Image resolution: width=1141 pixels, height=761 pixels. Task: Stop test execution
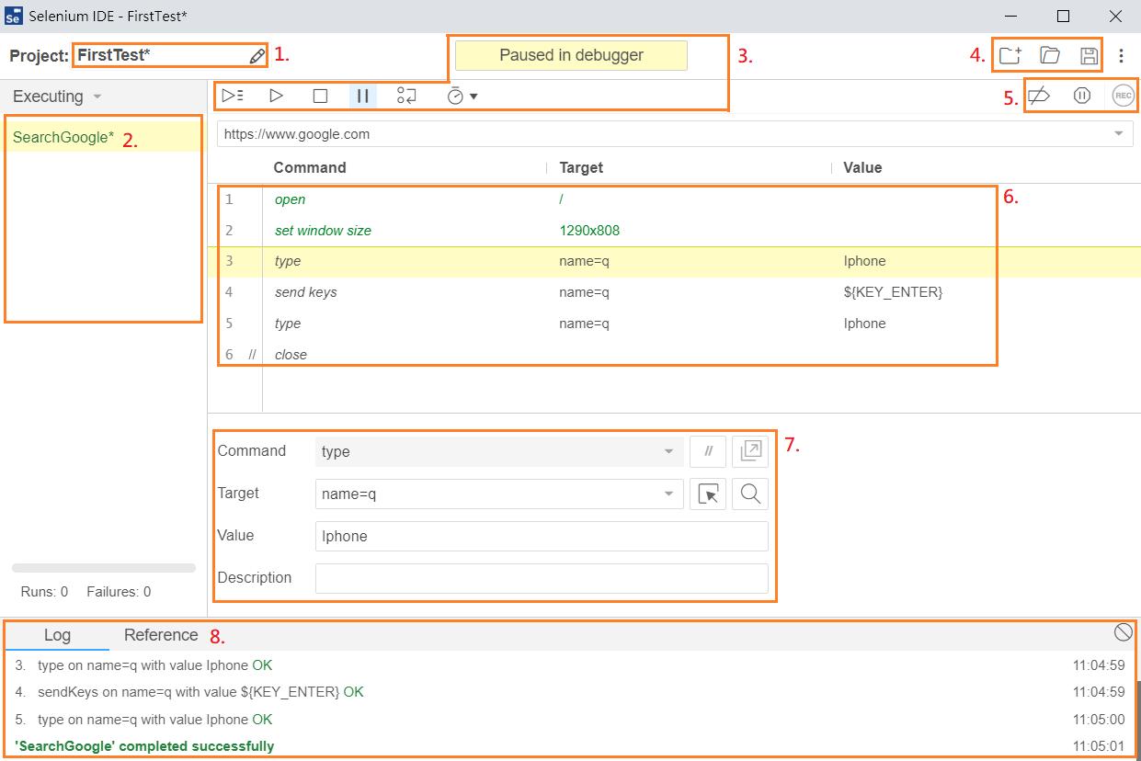pos(320,96)
